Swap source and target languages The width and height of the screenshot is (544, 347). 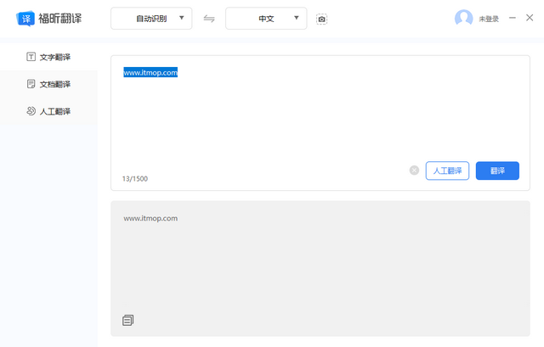[209, 19]
